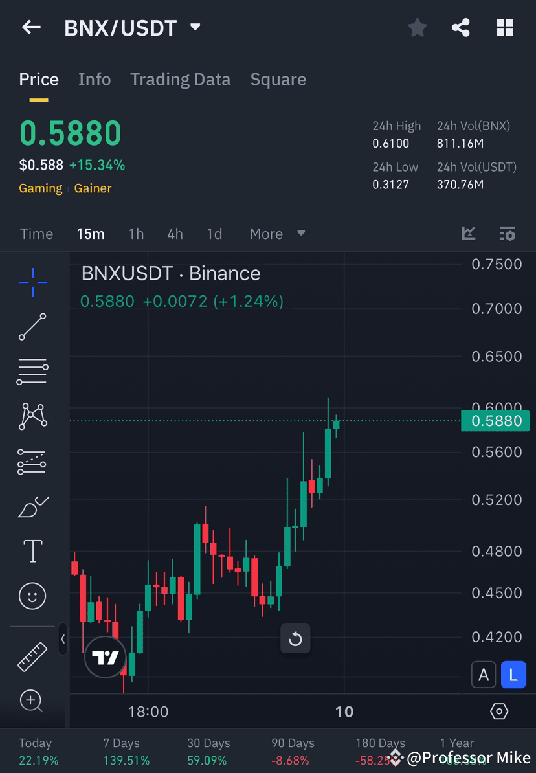Reset the chart view with refresh button
The height and width of the screenshot is (773, 536).
point(295,639)
